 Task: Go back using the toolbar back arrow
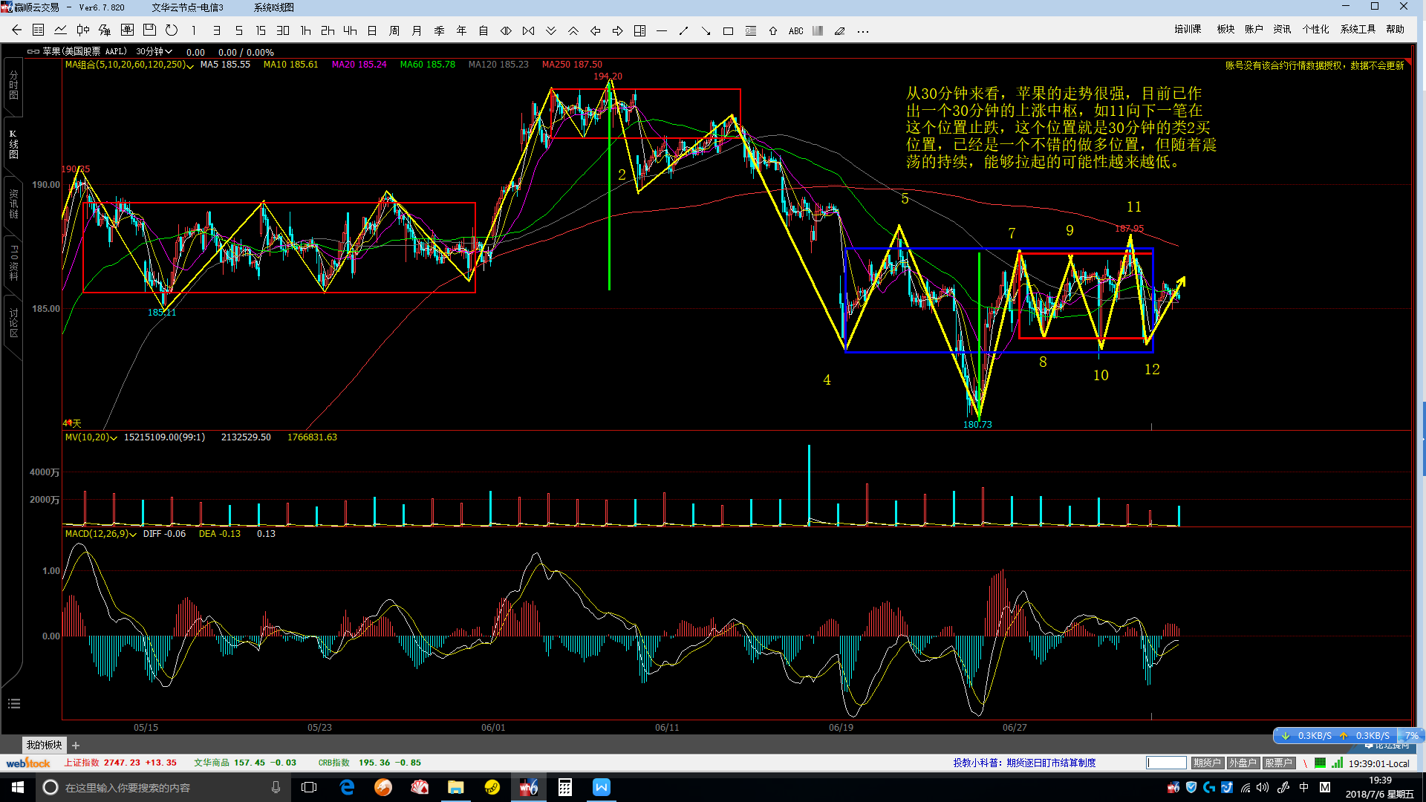[16, 30]
